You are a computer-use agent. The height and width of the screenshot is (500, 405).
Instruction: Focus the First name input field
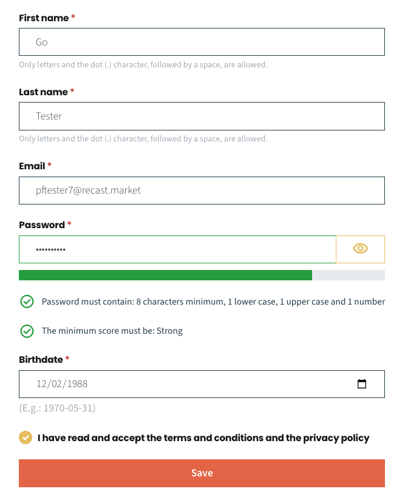202,42
